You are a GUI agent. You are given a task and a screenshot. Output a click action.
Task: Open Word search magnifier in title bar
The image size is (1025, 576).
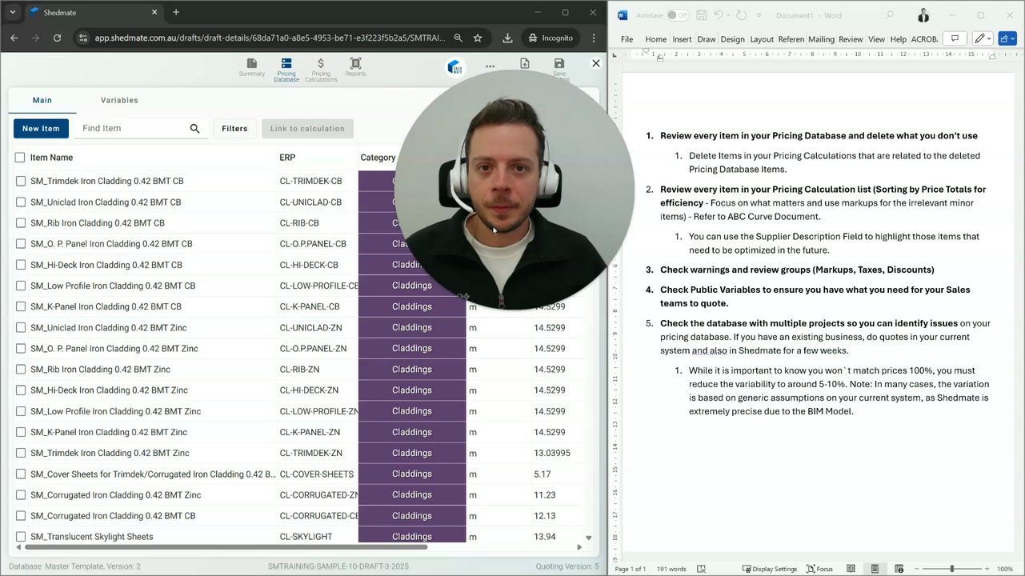[890, 15]
